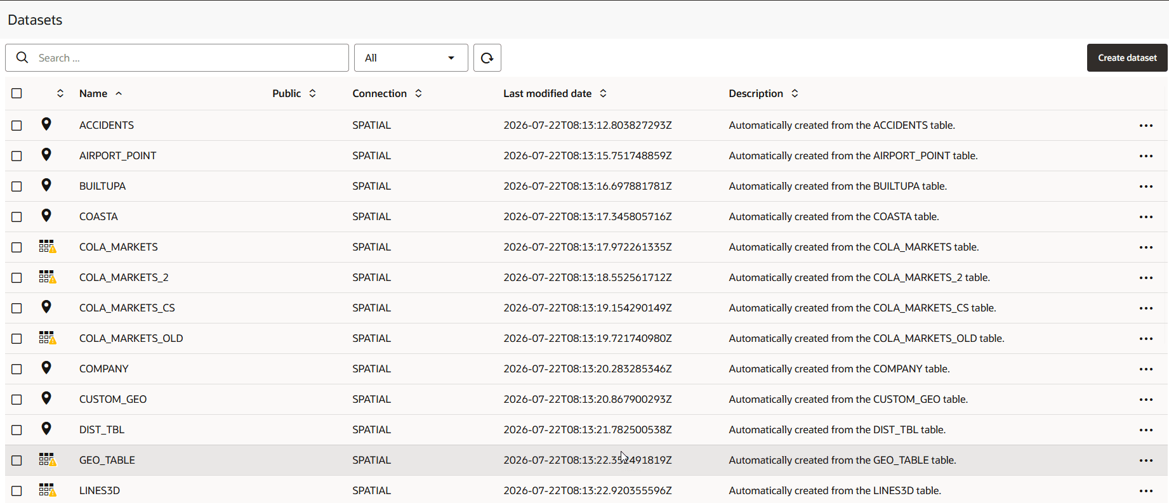The image size is (1169, 503).
Task: Click the search magnifier icon
Action: 22,58
